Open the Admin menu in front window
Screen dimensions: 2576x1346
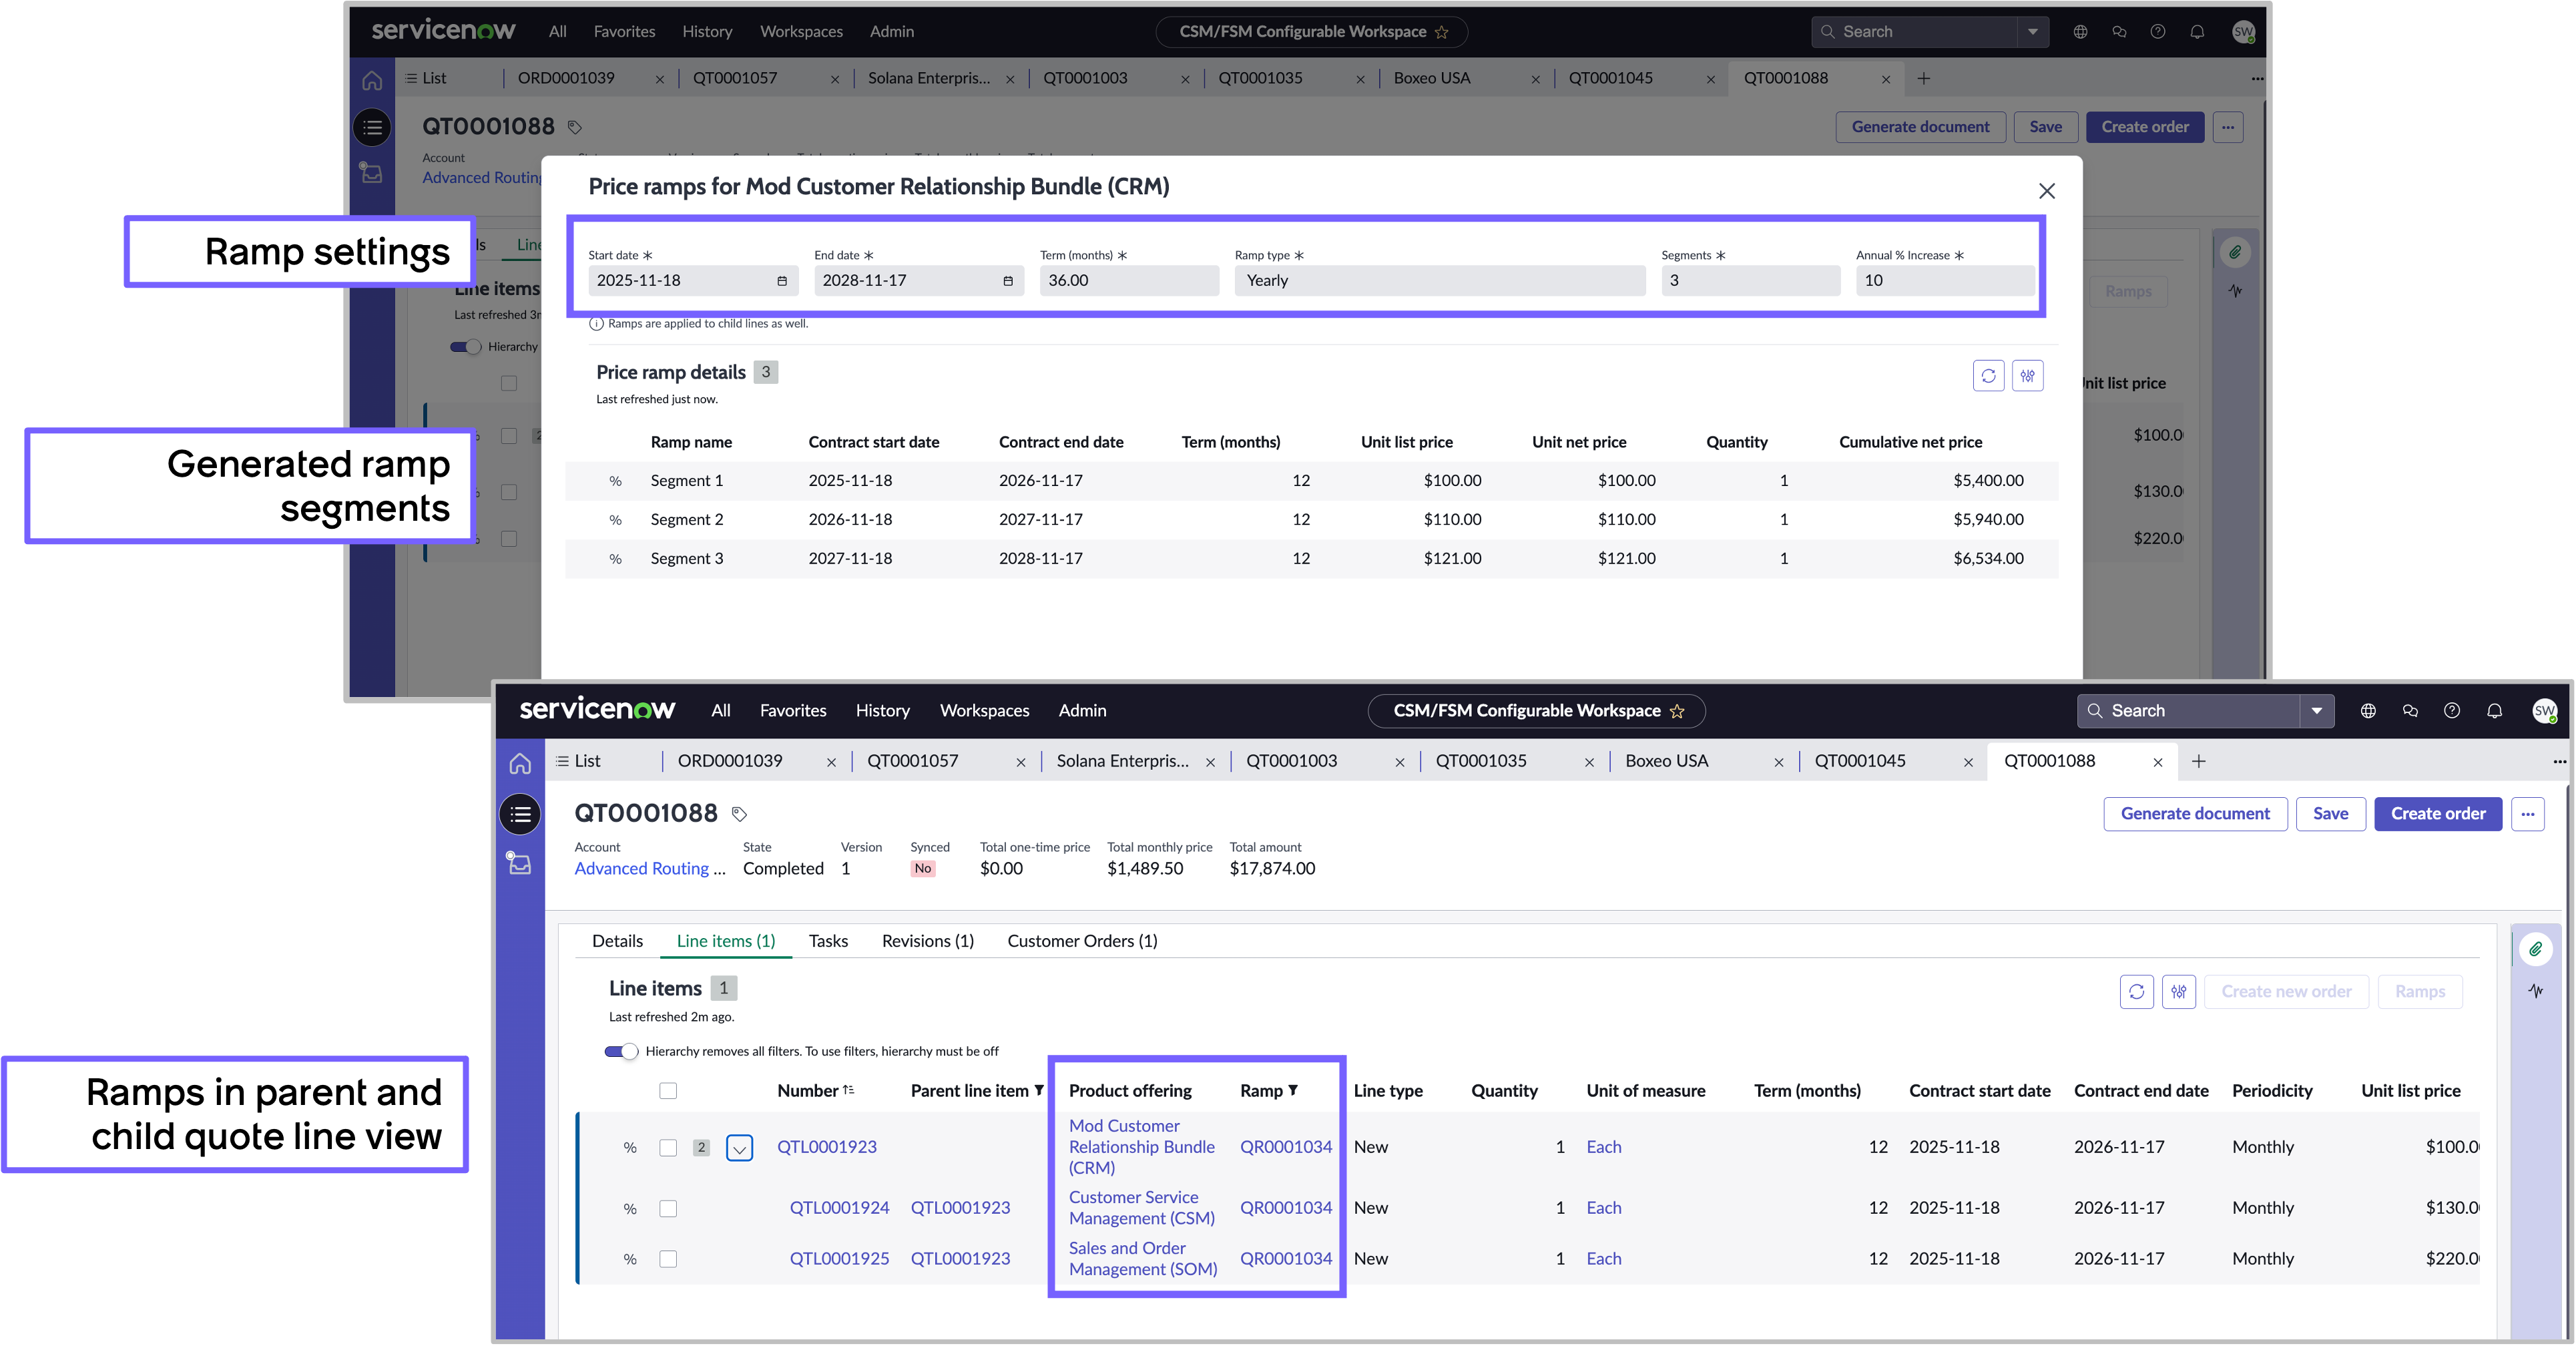[x=1082, y=711]
